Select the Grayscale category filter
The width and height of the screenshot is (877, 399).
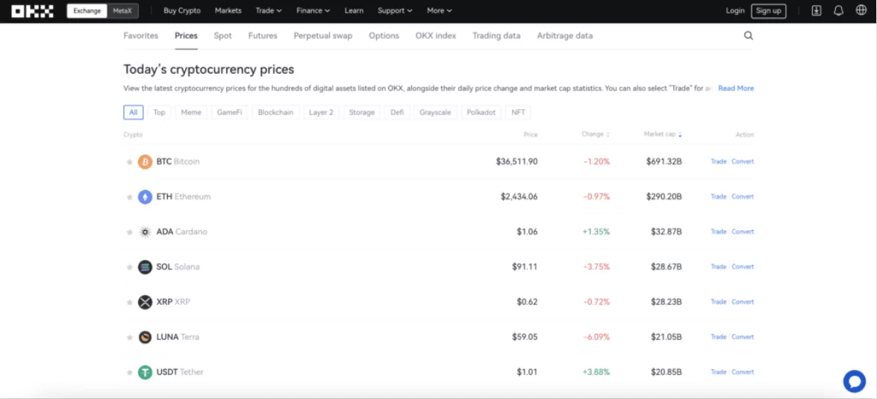435,113
